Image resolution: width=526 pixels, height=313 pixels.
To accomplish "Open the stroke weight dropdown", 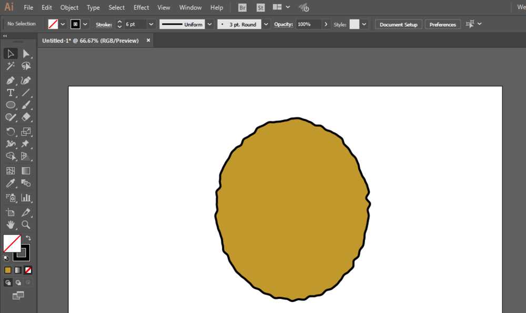I will tap(151, 25).
